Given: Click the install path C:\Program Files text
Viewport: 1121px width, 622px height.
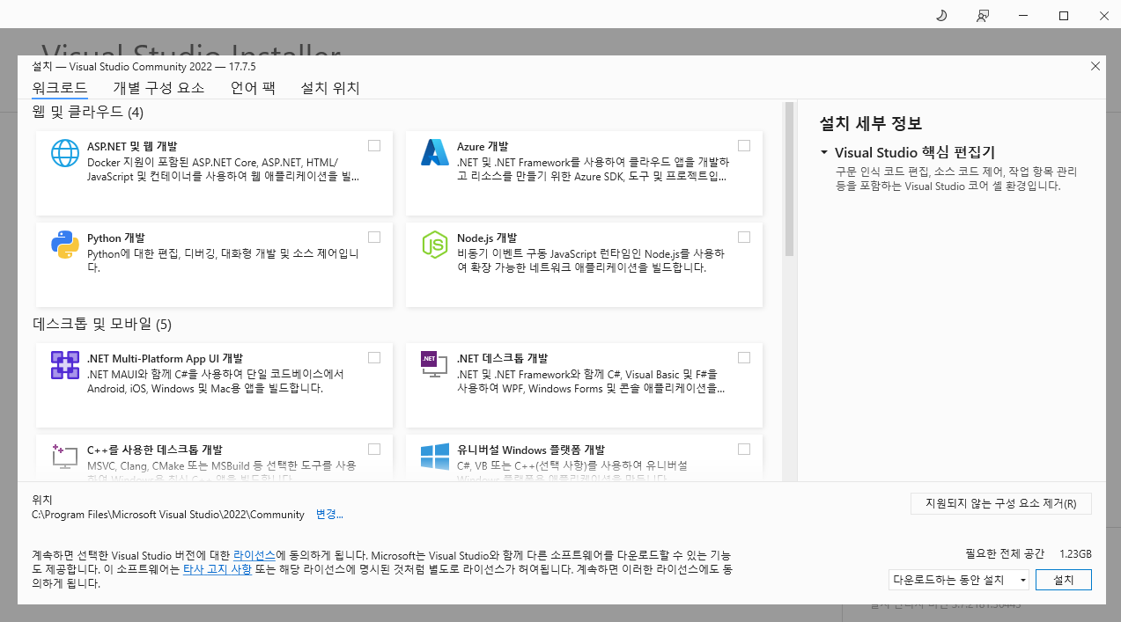Looking at the screenshot, I should 168,515.
